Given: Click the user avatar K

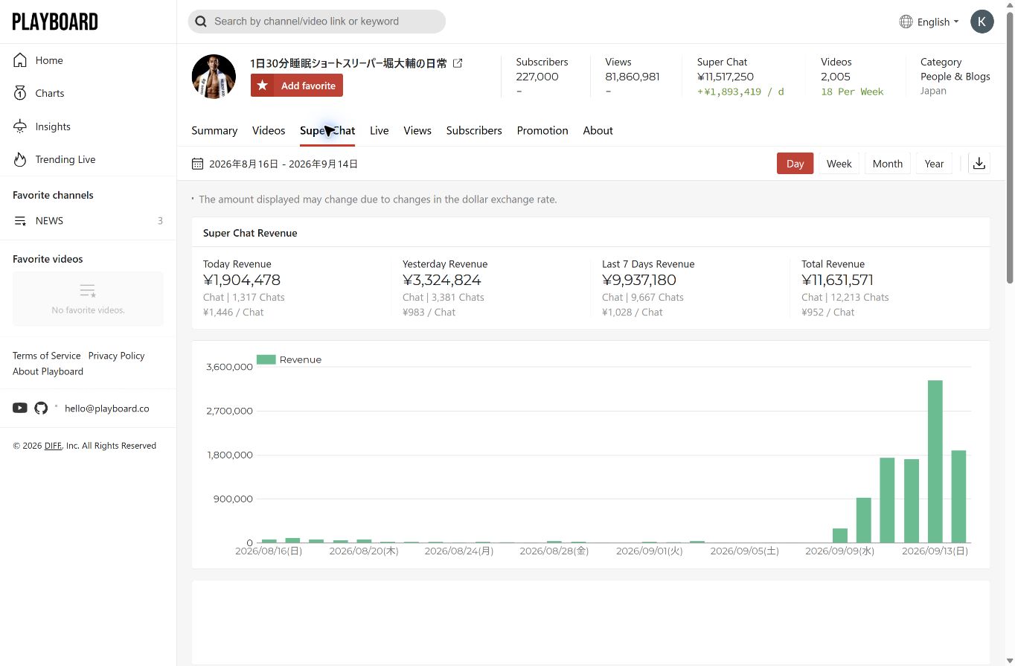Looking at the screenshot, I should point(982,22).
